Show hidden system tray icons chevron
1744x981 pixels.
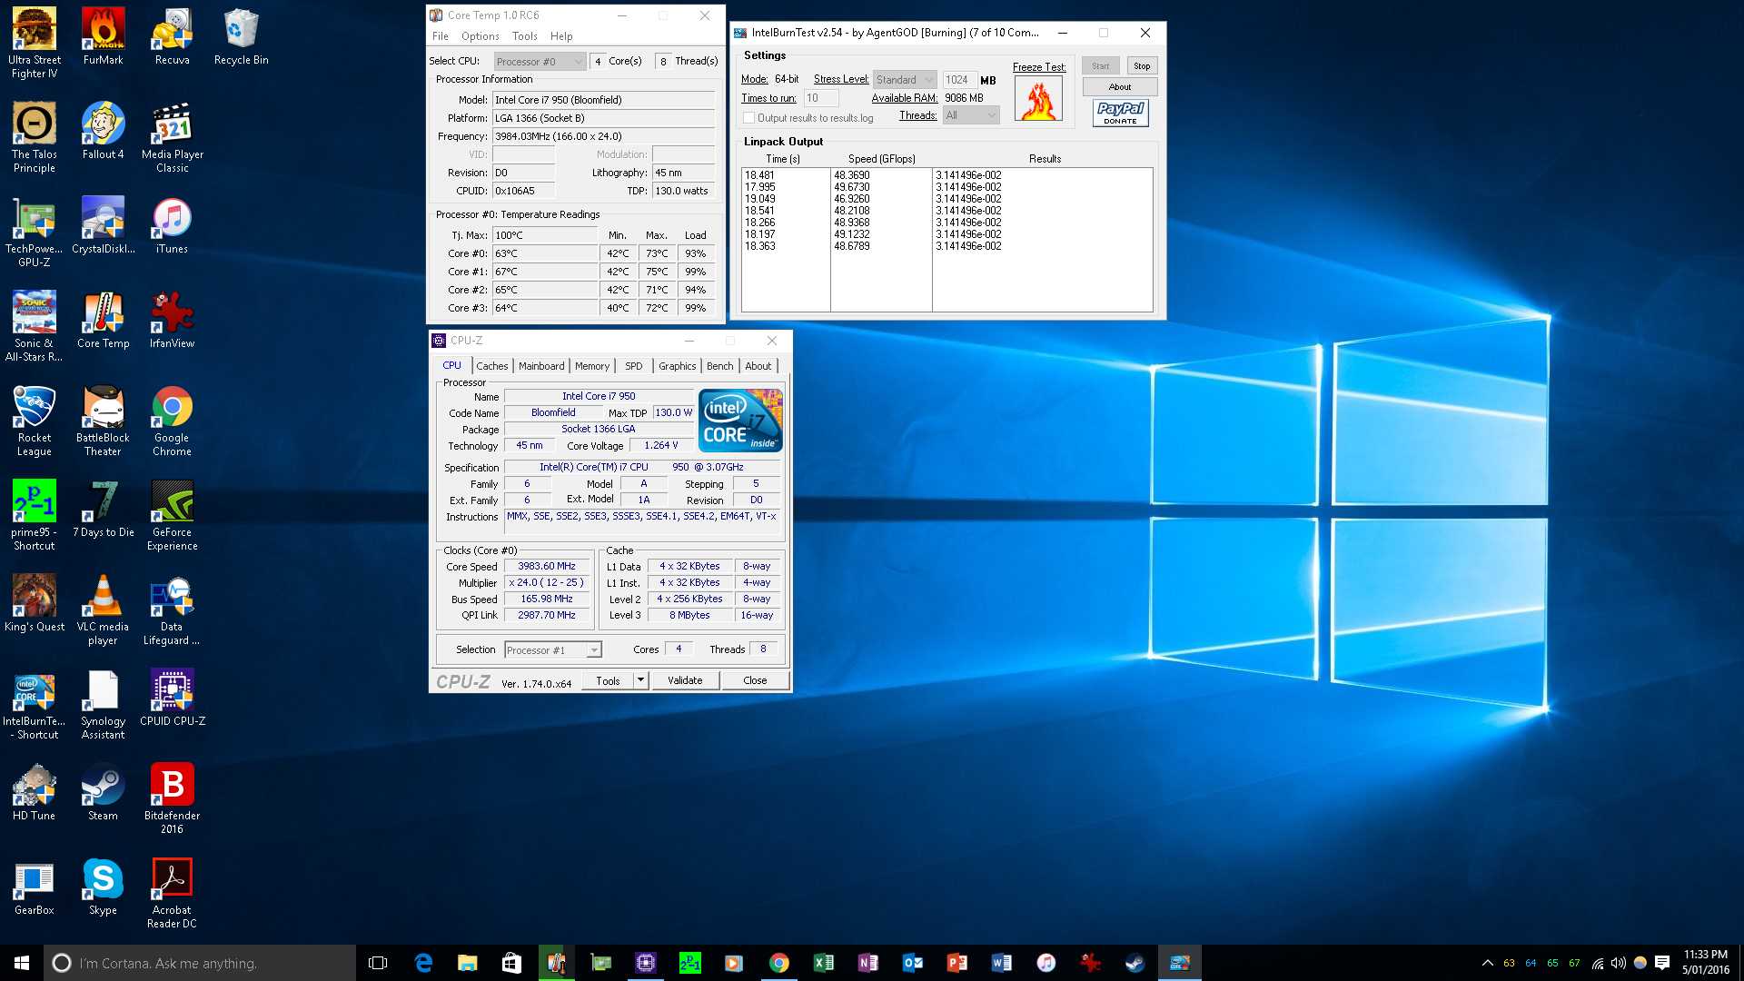point(1487,963)
